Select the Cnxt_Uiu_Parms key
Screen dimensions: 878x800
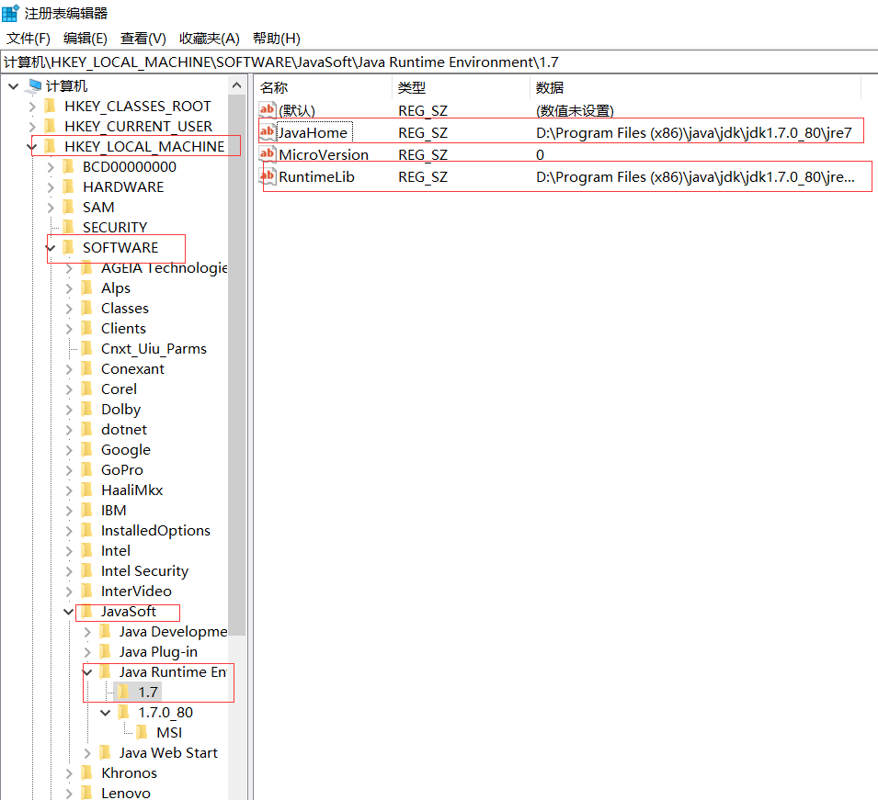click(x=154, y=348)
